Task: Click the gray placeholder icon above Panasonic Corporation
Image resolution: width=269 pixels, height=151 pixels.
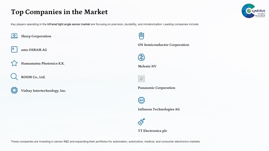Action: 141,79
